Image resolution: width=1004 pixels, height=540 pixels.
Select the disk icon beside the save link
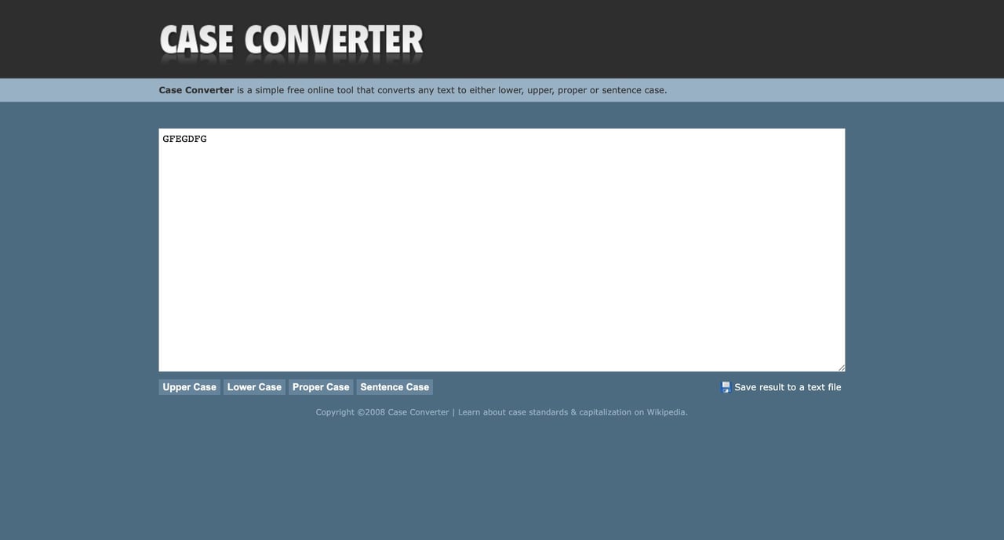click(x=724, y=386)
